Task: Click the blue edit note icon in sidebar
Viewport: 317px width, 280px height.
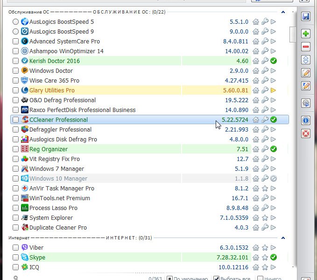Action: pyautogui.click(x=306, y=86)
